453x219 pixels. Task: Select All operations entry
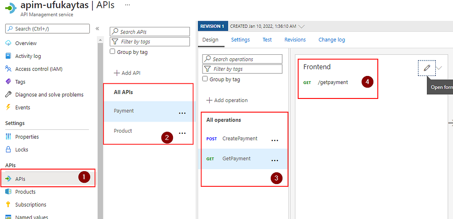223,120
